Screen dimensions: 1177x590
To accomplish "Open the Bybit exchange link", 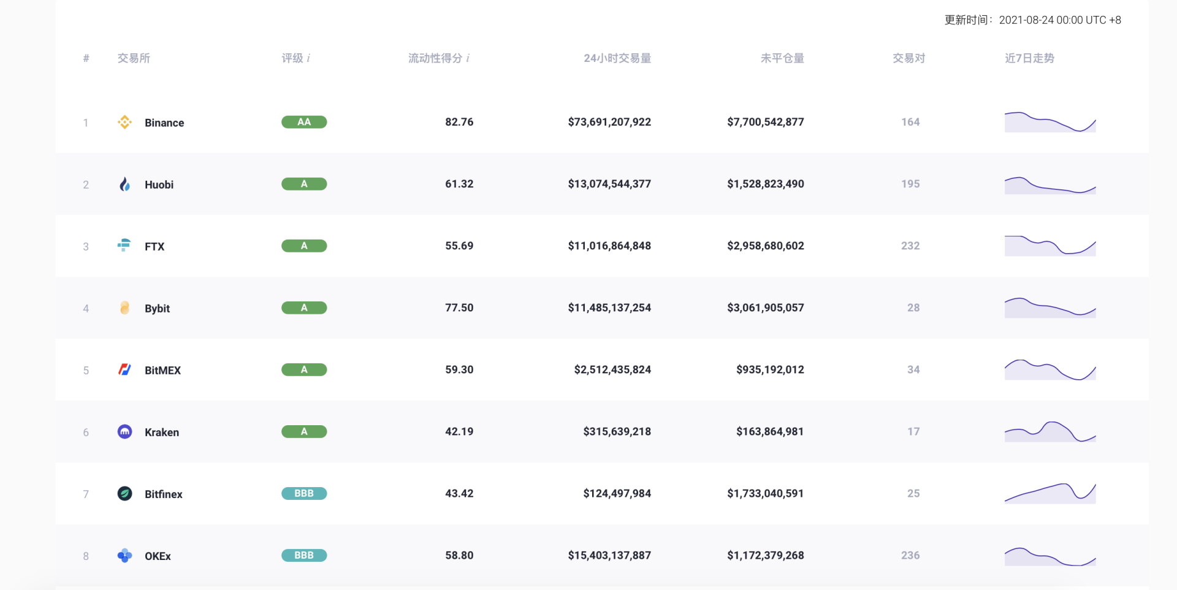I will [157, 308].
